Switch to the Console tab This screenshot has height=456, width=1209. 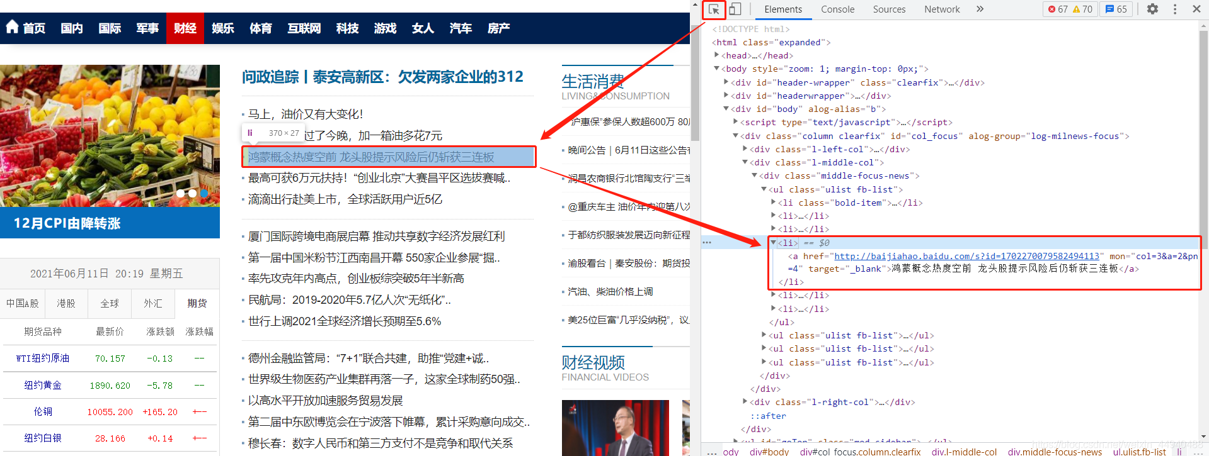838,9
